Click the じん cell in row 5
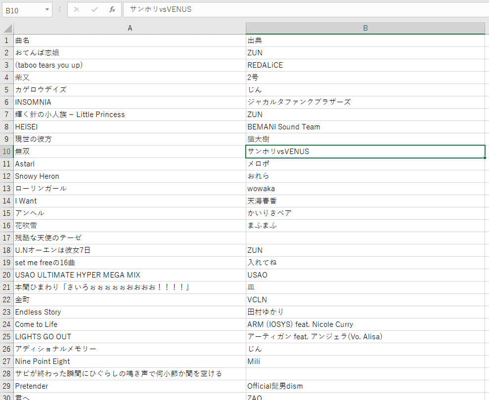 tap(365, 90)
